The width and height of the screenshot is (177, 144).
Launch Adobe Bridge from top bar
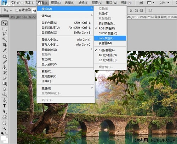(141, 2)
